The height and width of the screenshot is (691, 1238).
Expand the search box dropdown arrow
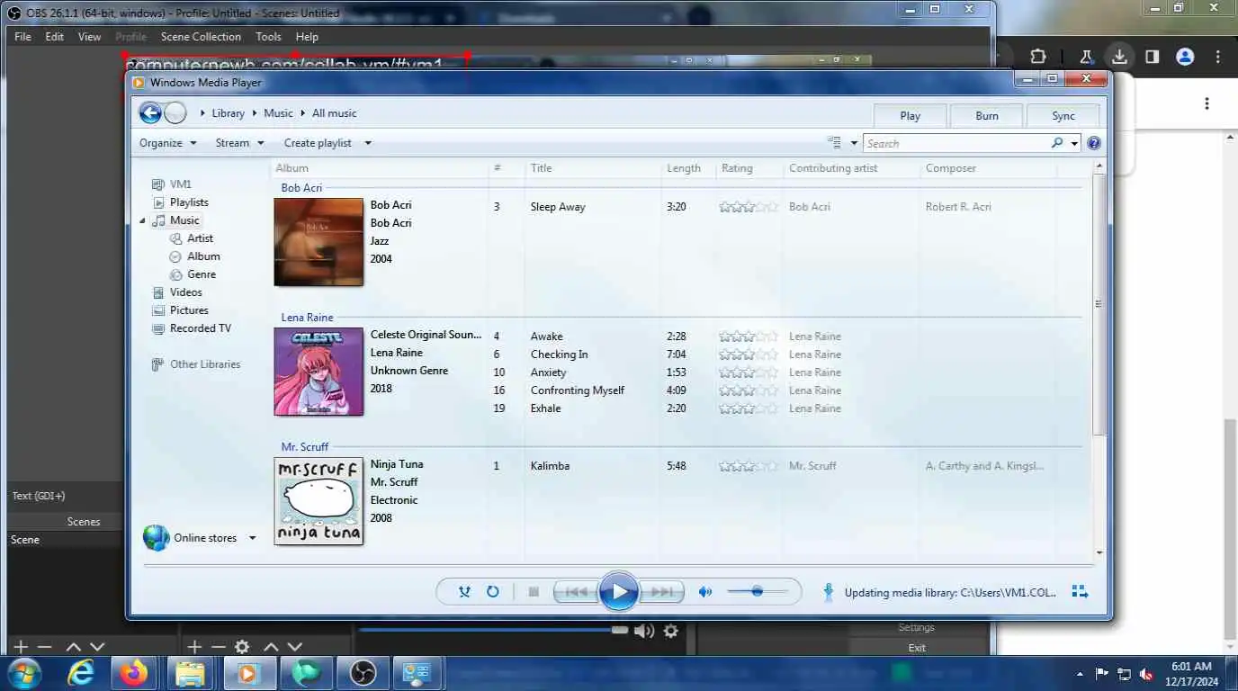(1074, 143)
